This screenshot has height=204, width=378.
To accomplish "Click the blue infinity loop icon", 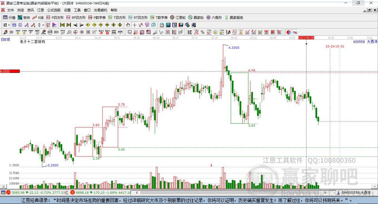I will [295, 32].
